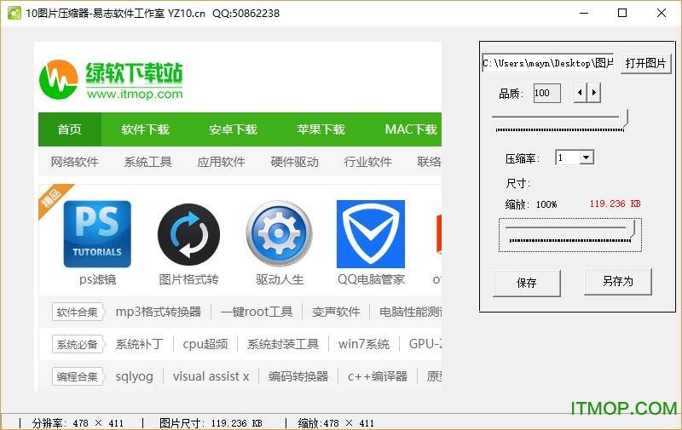
Task: Click the 驱动人生 gear icon
Action: click(280, 233)
